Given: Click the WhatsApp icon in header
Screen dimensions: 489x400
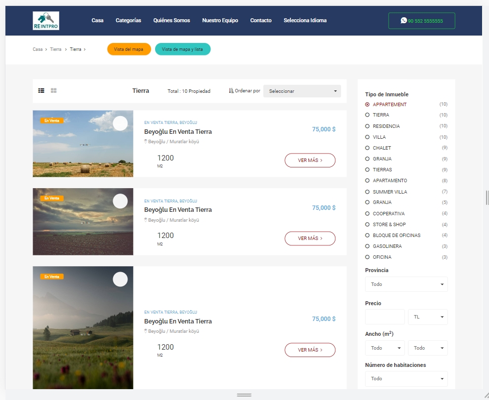Looking at the screenshot, I should pos(404,20).
